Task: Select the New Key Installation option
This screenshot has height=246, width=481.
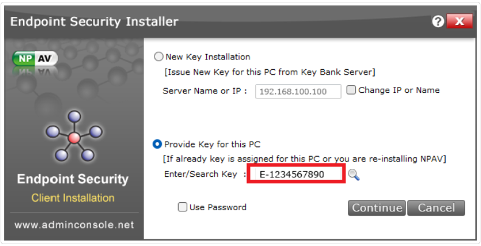Action: [159, 56]
